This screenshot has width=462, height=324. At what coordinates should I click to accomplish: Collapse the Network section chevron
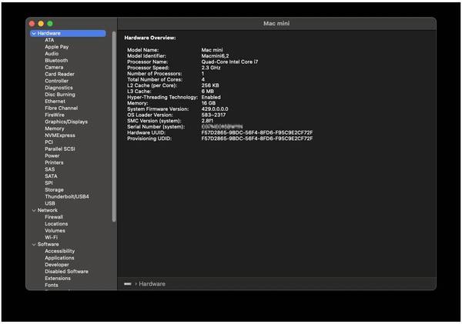pyautogui.click(x=34, y=210)
